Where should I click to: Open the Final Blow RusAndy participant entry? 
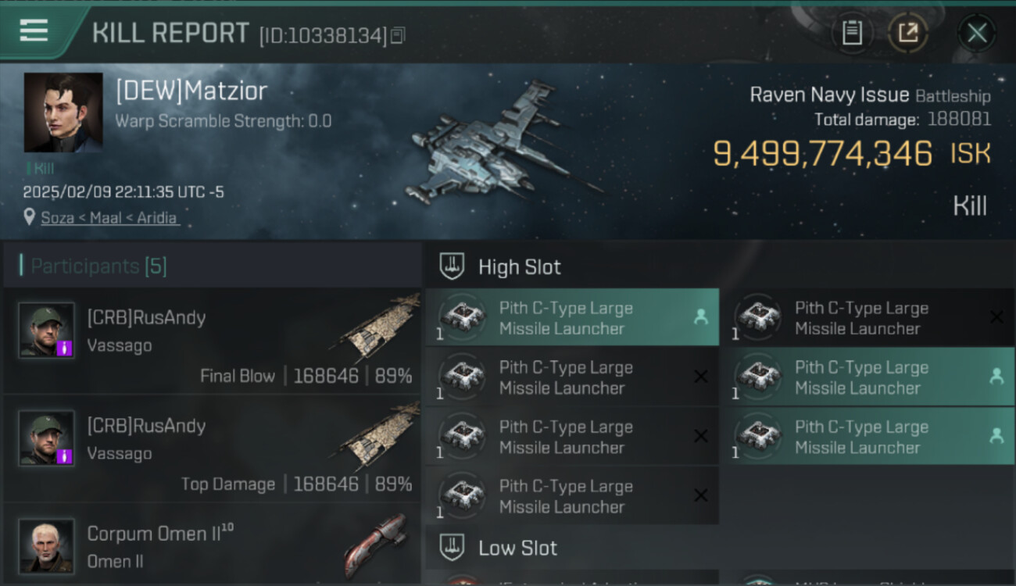[x=213, y=341]
